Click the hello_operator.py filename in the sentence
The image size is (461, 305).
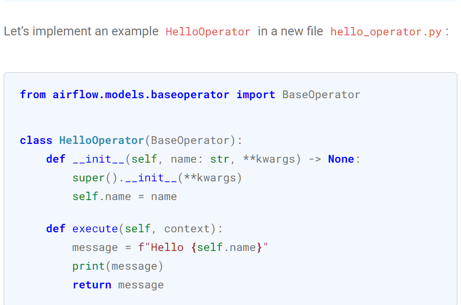pyautogui.click(x=386, y=32)
